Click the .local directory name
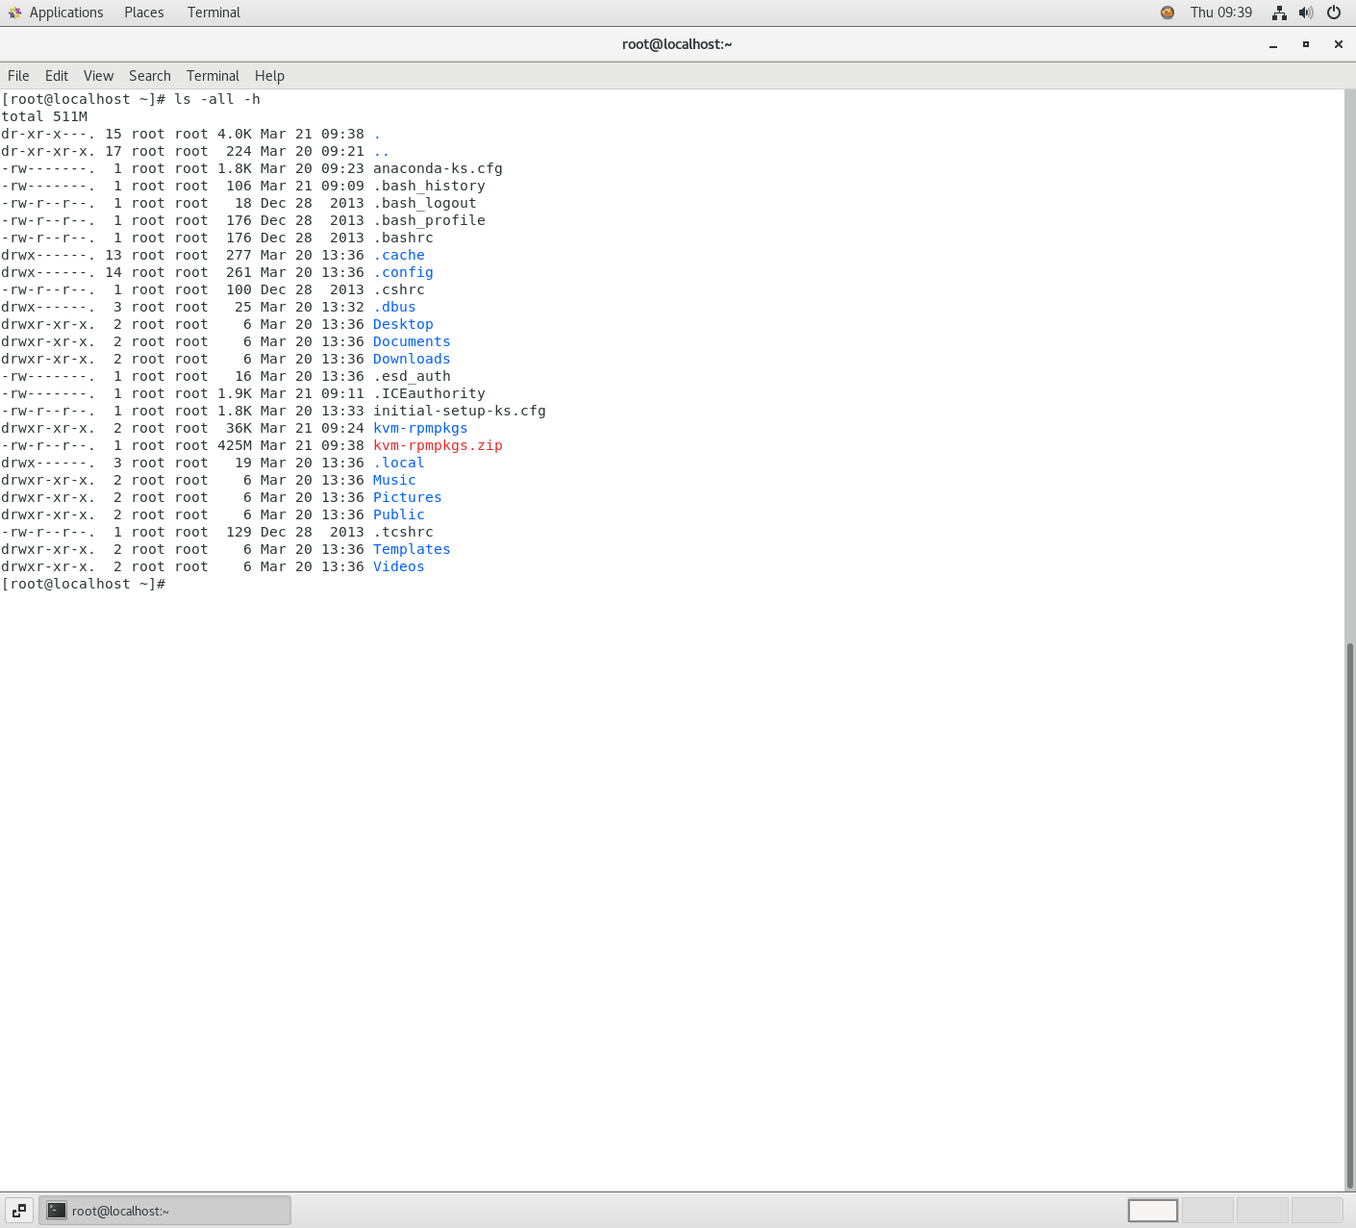 [399, 463]
